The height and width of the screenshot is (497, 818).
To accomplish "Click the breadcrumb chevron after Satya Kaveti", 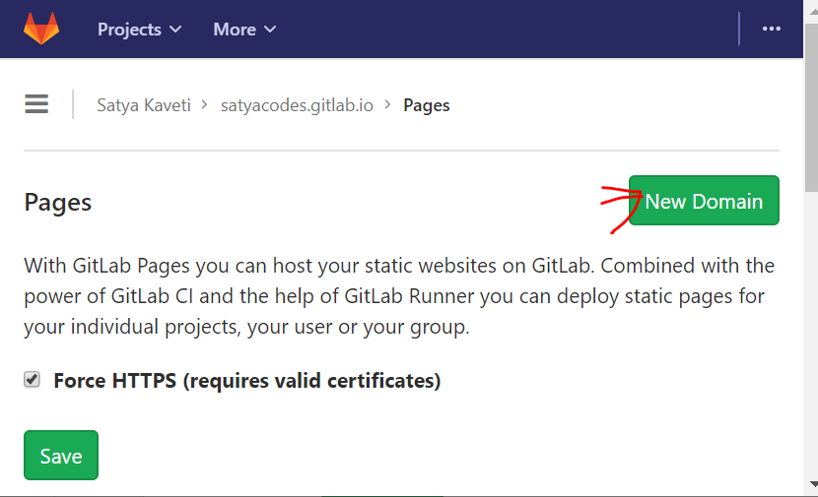I will 205,104.
